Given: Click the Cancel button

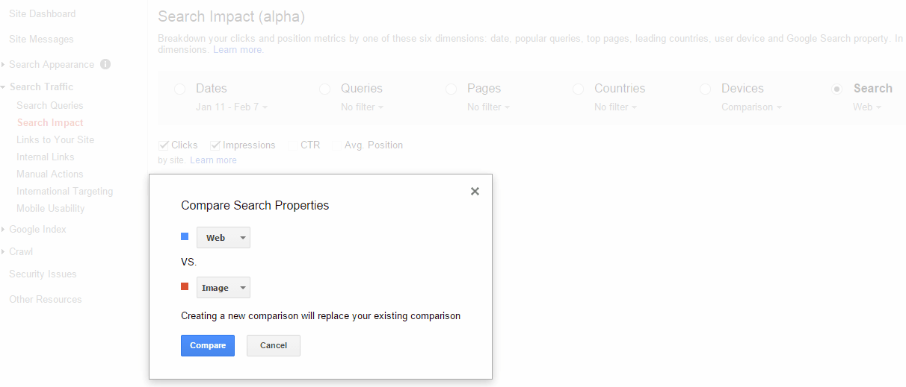Looking at the screenshot, I should click(274, 345).
